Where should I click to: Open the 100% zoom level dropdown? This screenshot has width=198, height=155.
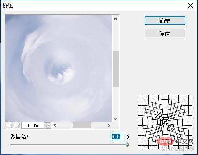pos(48,125)
